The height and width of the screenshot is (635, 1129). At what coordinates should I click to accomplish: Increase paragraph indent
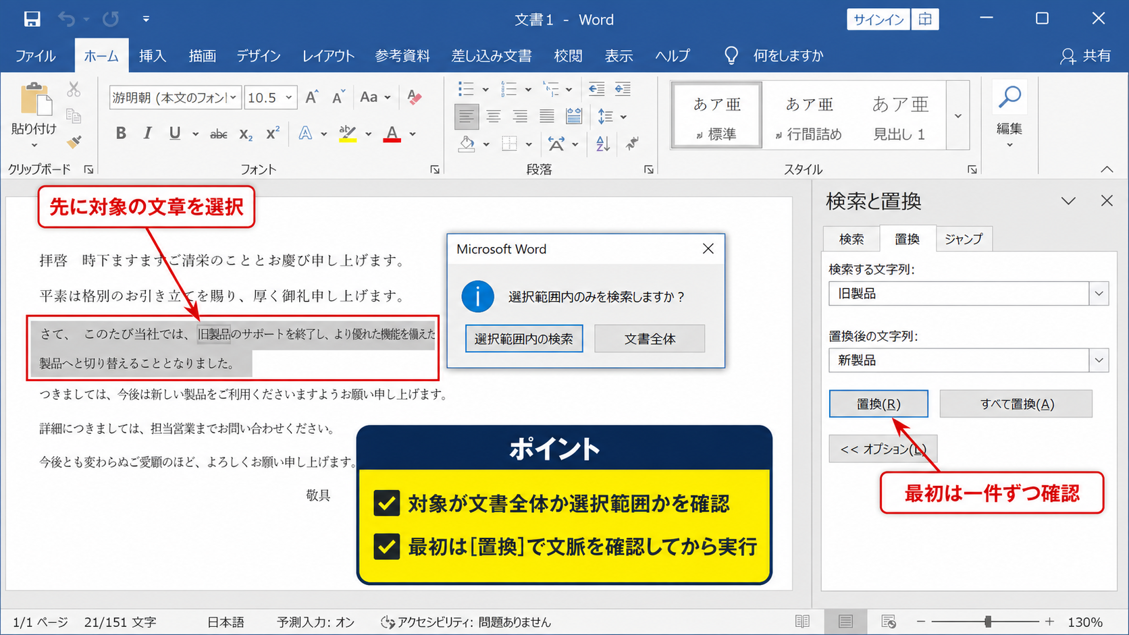[623, 89]
